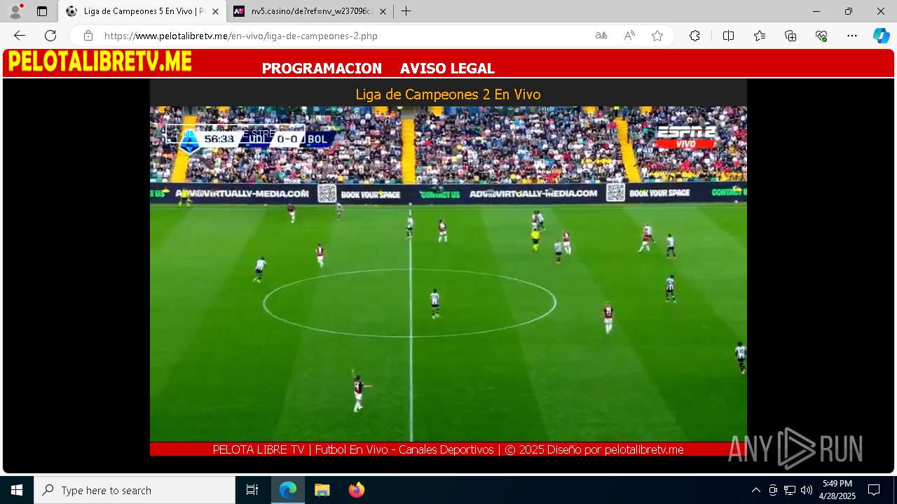Viewport: 897px width, 504px height.
Task: View site information lock icon
Action: click(88, 36)
